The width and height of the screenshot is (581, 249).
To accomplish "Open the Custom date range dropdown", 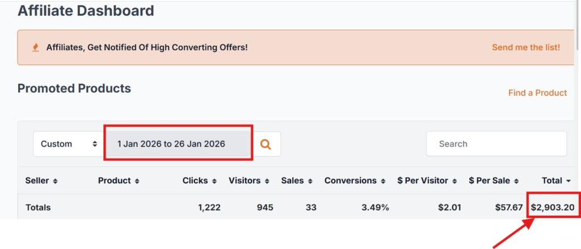I will (x=69, y=144).
